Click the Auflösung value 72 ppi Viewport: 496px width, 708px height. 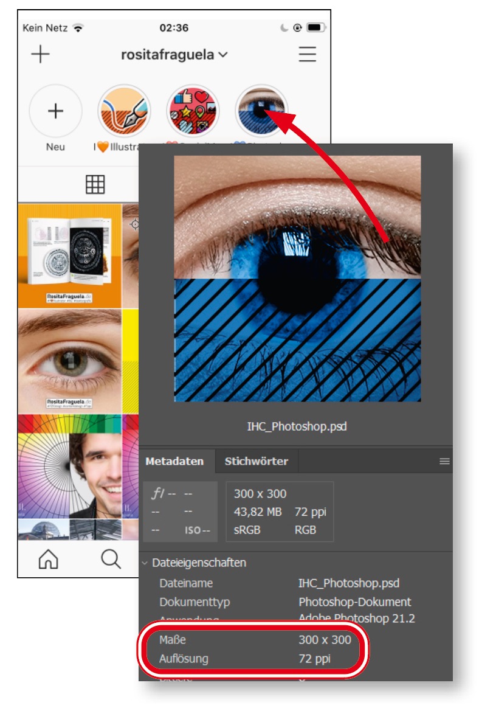[x=315, y=659]
